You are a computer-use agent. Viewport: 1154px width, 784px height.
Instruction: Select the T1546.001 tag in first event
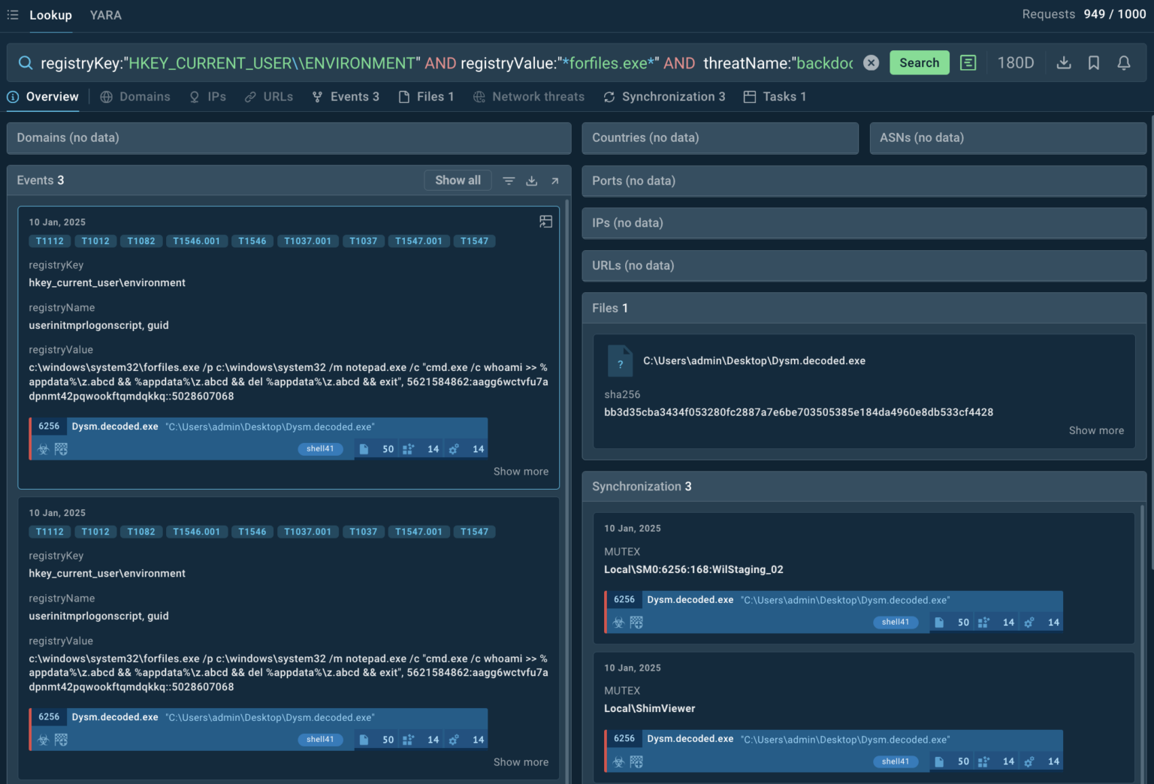196,241
